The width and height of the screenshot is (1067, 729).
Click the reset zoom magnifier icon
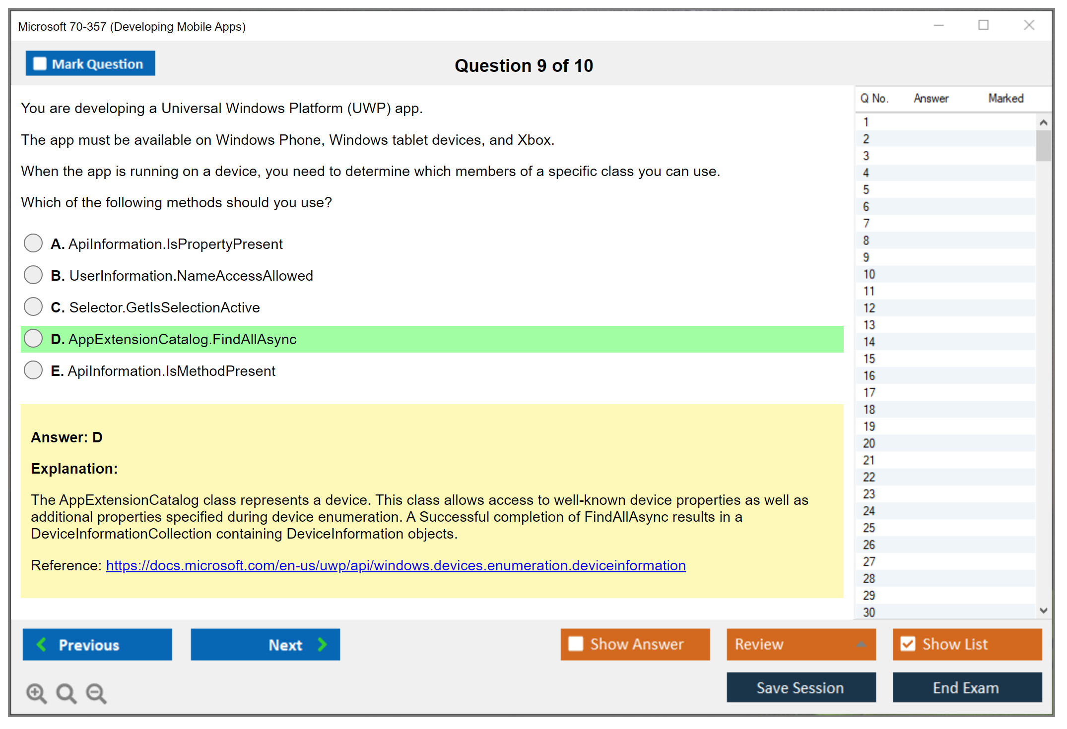tap(66, 693)
